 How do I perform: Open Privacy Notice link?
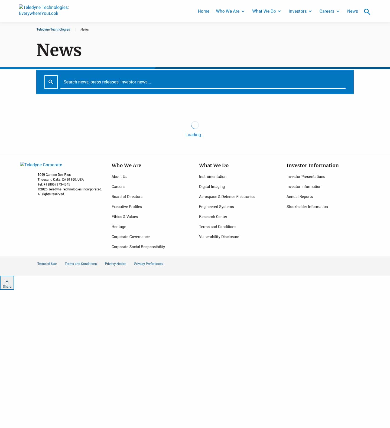click(115, 264)
